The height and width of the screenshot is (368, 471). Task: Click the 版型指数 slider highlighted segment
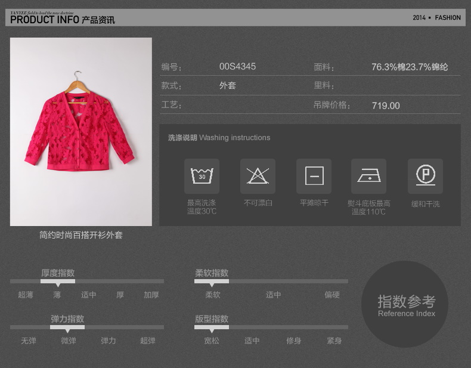pyautogui.click(x=212, y=327)
